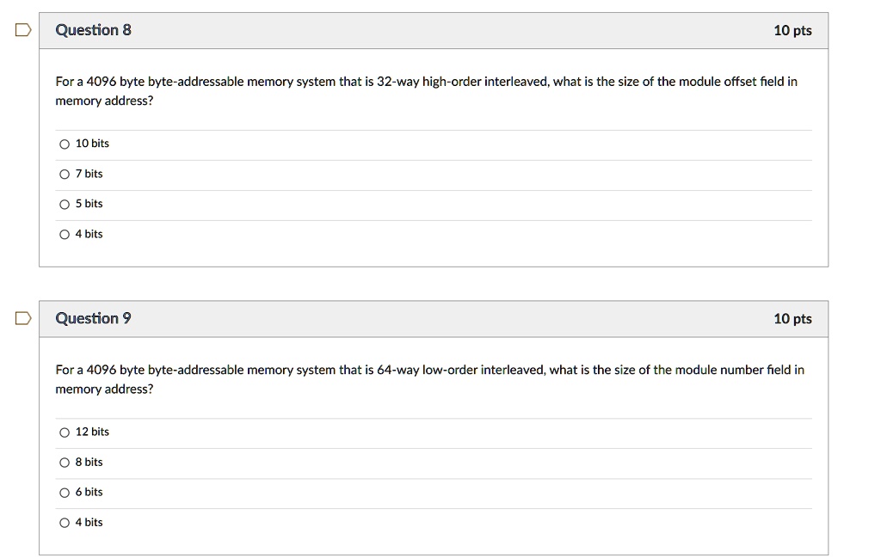Select the 12 bits radio button
The image size is (881, 558).
(x=65, y=432)
